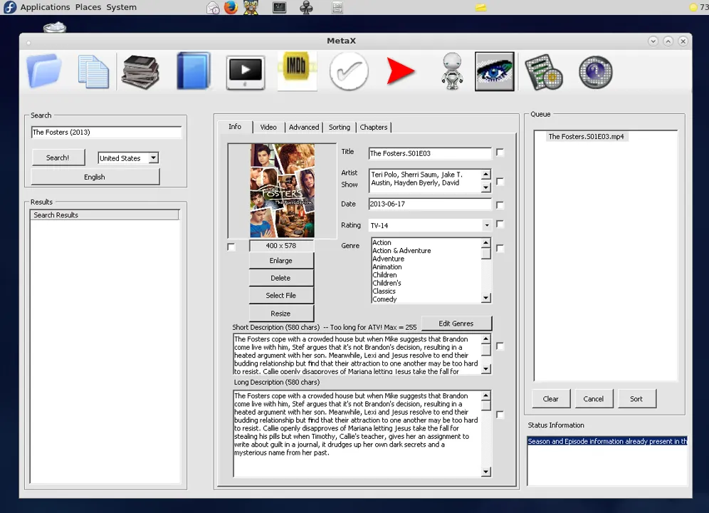Image resolution: width=709 pixels, height=513 pixels.
Task: Toggle the Date field checkbox
Action: pos(500,204)
